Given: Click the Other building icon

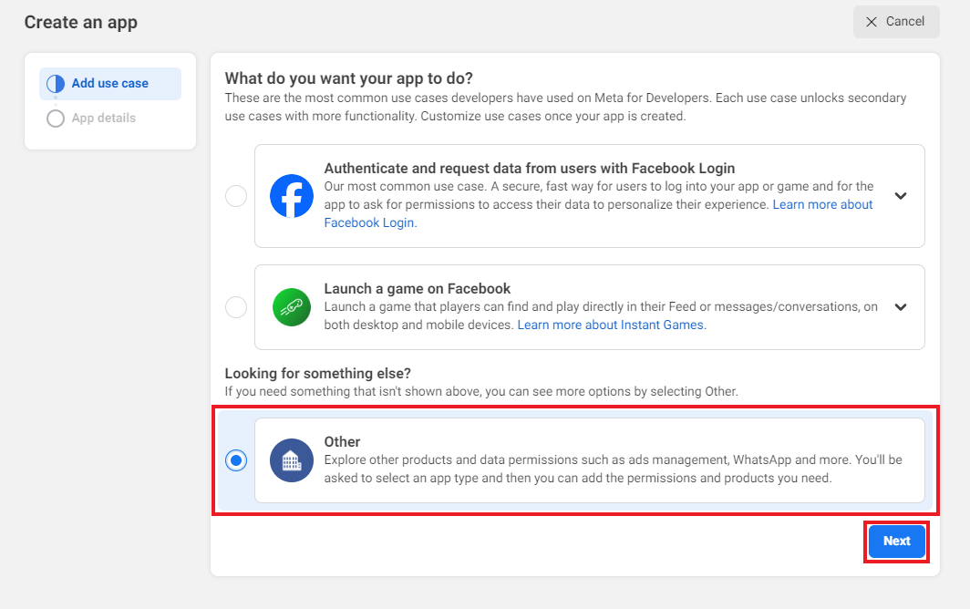Looking at the screenshot, I should pyautogui.click(x=292, y=460).
